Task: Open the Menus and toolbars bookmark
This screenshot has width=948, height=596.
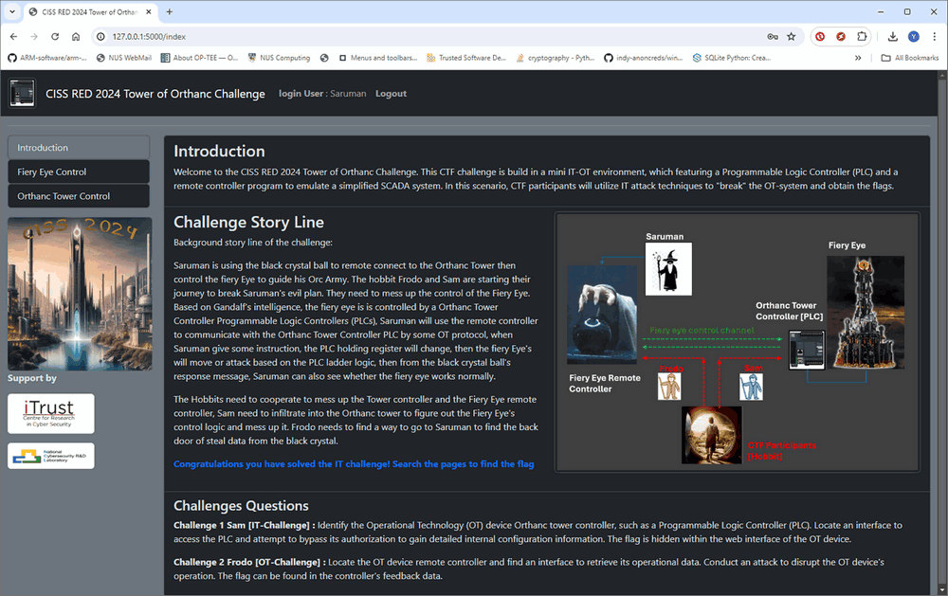Action: coord(378,58)
